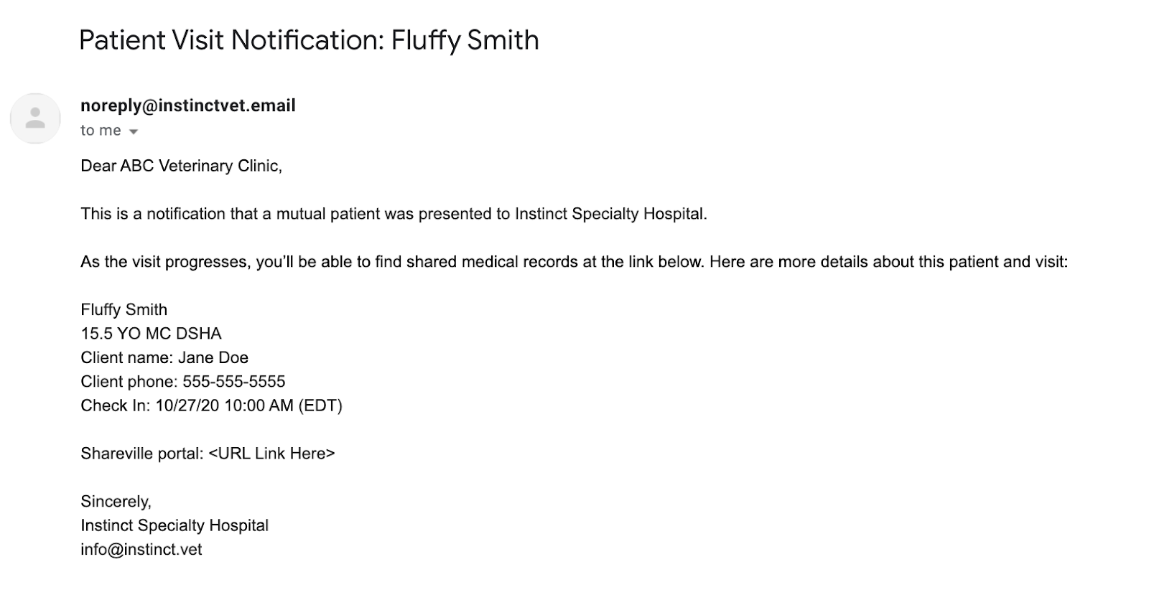Click the 'Shareville portal:' label text
This screenshot has width=1149, height=605.
[142, 454]
